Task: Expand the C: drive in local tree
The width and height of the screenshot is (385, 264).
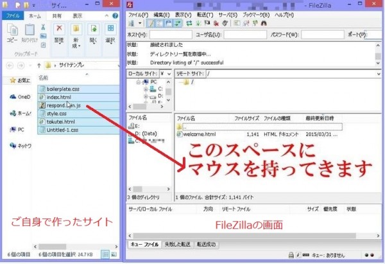Action: tap(146, 89)
